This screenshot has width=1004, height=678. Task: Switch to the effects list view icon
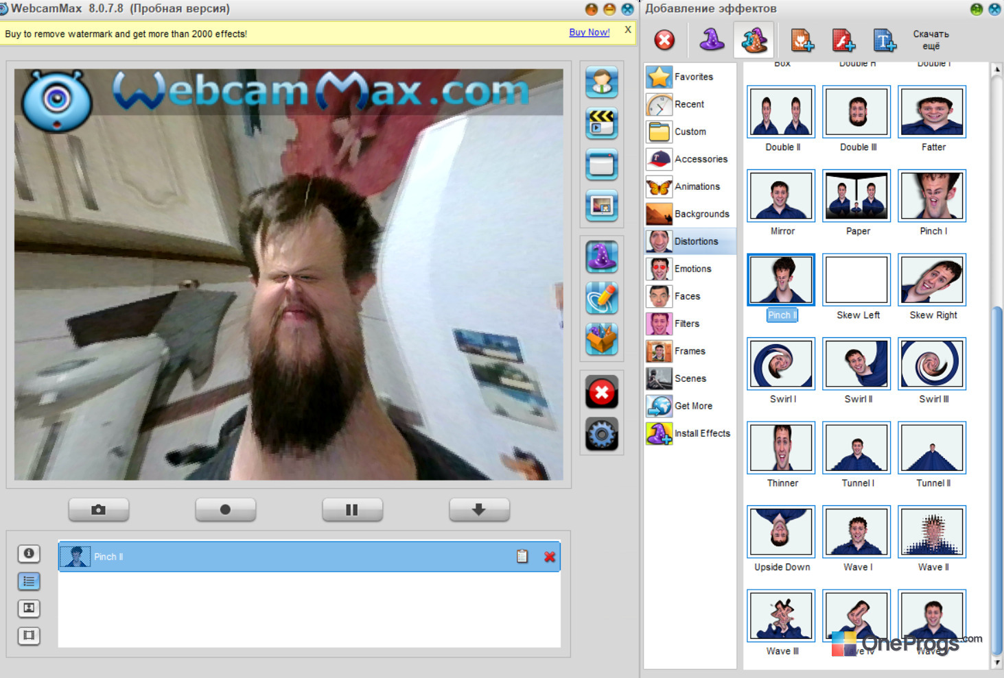[29, 581]
